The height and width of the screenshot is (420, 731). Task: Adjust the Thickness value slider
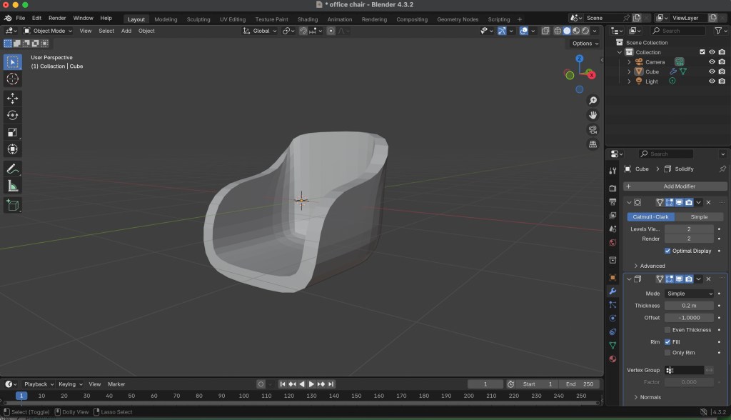(689, 306)
